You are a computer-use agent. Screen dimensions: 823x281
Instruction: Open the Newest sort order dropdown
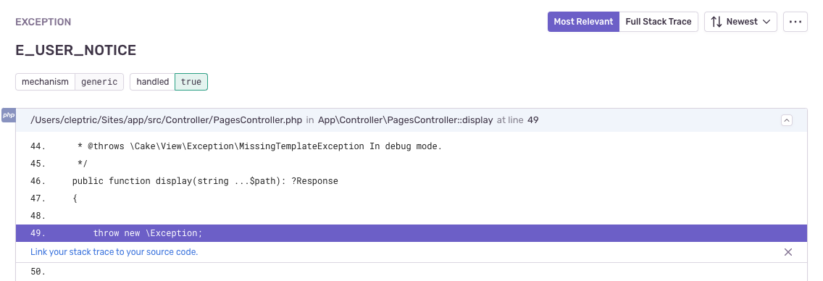(x=740, y=22)
